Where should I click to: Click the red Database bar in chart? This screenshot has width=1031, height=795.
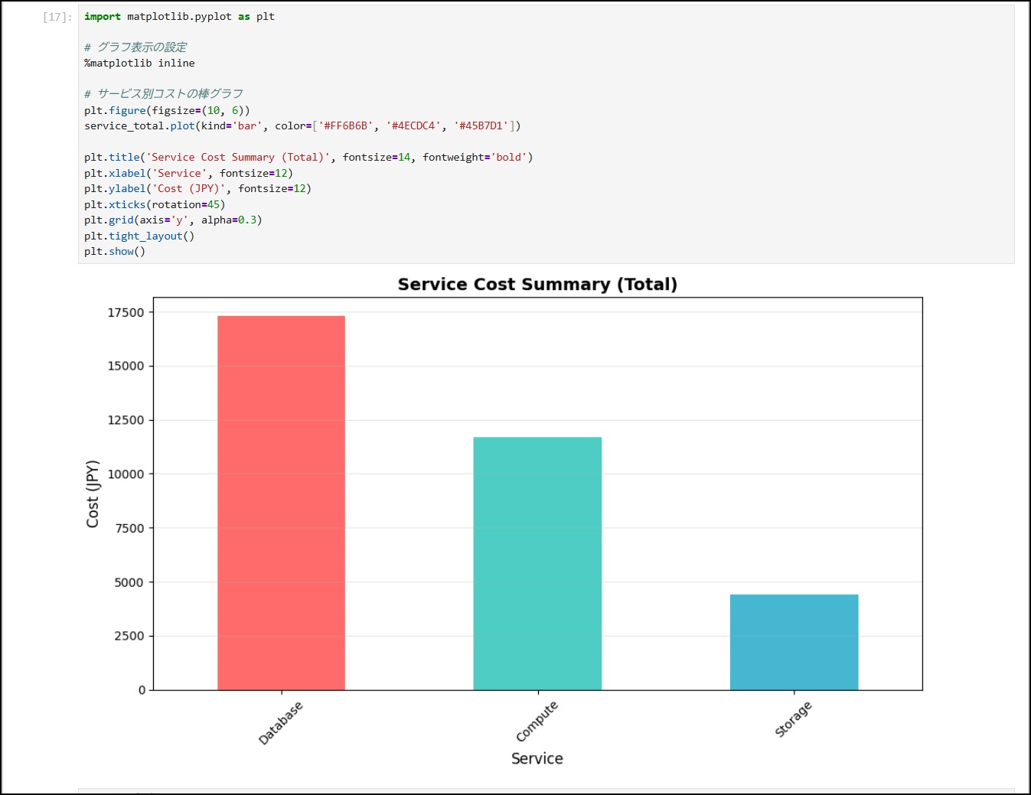click(x=281, y=503)
